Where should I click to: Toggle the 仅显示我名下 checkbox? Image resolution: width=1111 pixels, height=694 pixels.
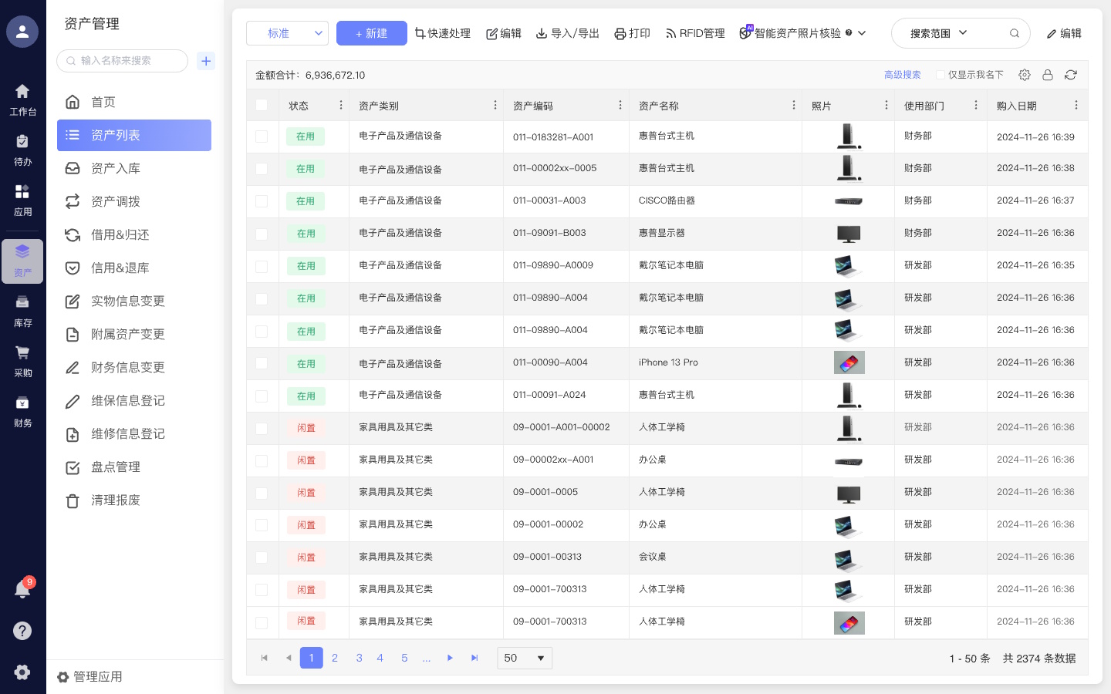(940, 75)
